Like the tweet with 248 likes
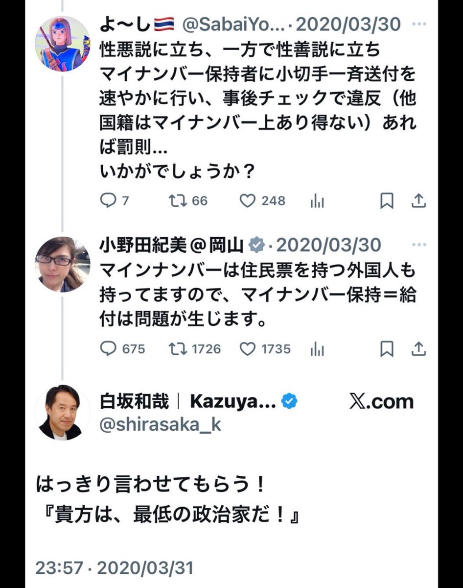The image size is (463, 588). click(248, 201)
